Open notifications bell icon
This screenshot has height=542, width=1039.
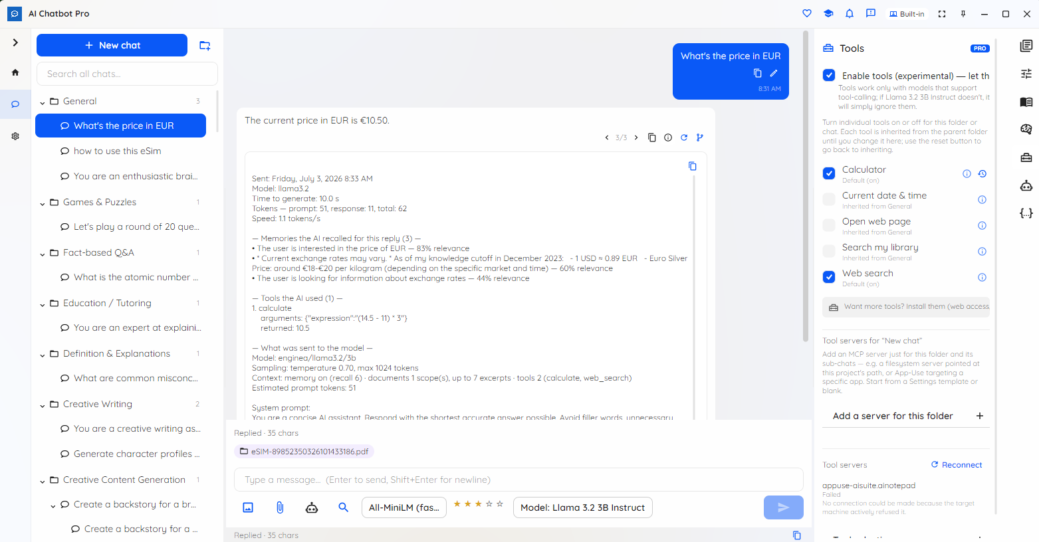tap(850, 13)
